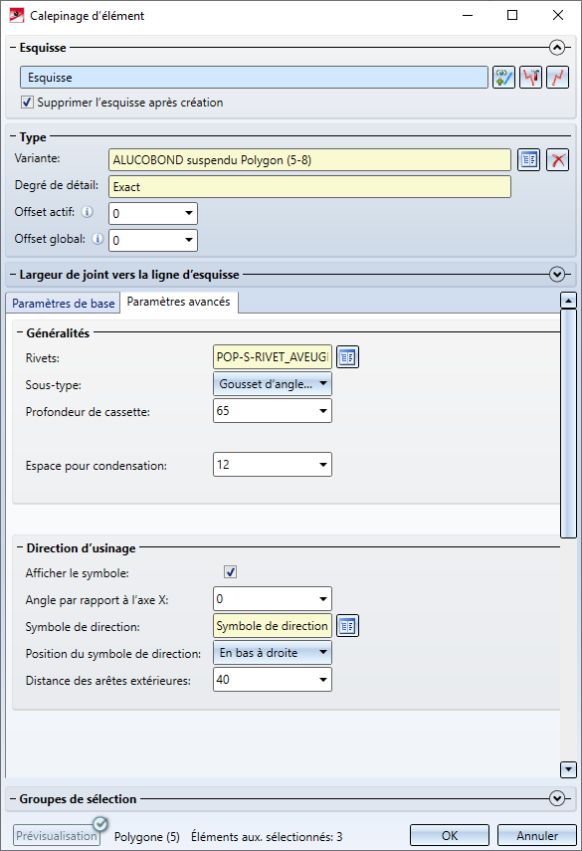The width and height of the screenshot is (582, 851).
Task: Expand Largeur de joint vers la ligne section
Action: coord(557,275)
